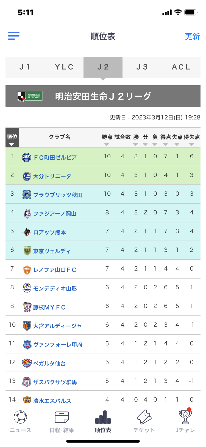
Task: Open the ファジアーノ岡山 team link
Action: coord(55,214)
